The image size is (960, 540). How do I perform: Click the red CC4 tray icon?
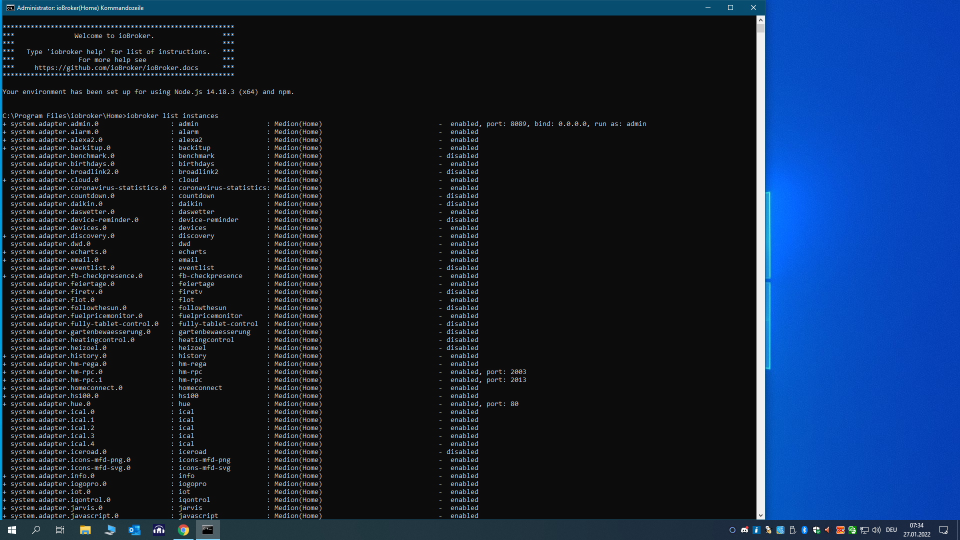[x=840, y=530]
